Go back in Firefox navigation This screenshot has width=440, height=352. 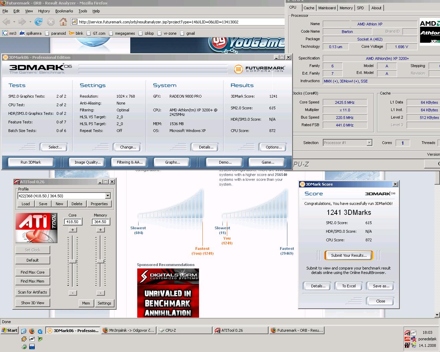click(x=6, y=22)
